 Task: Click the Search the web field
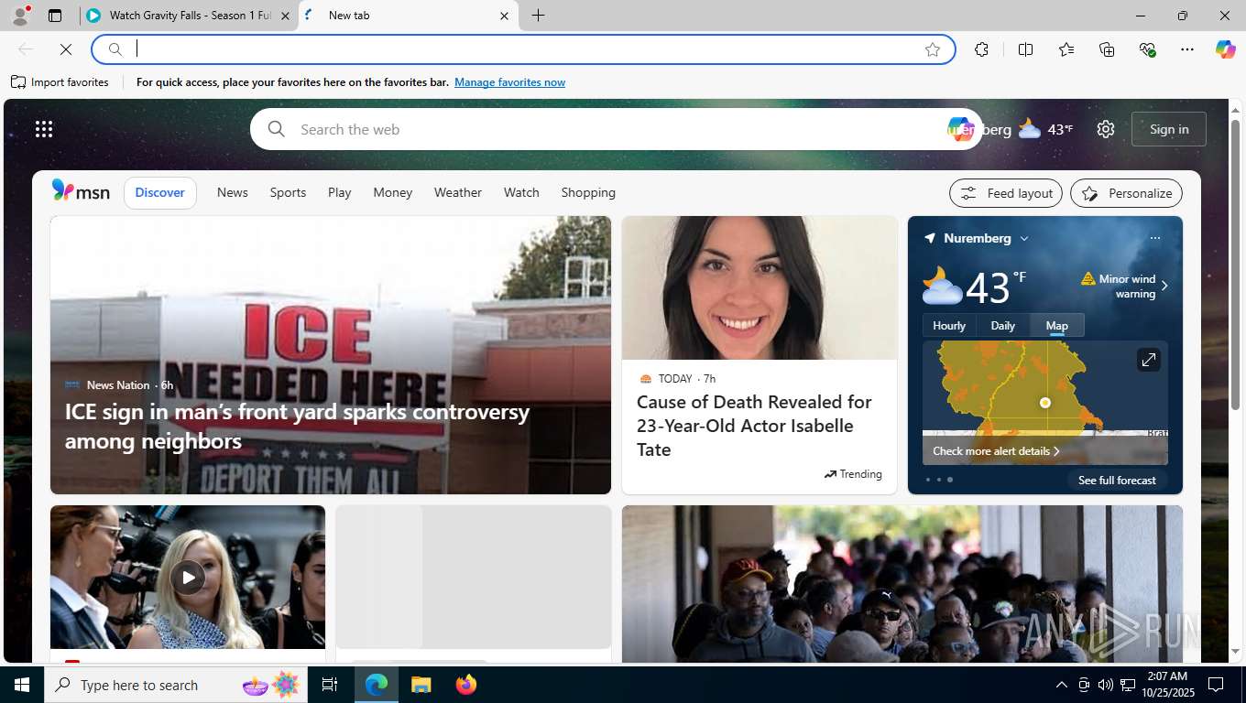tap(614, 129)
